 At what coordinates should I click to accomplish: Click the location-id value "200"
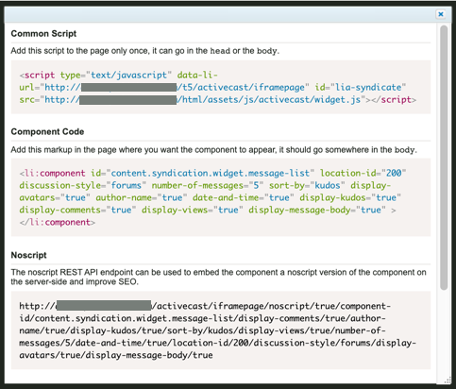pyautogui.click(x=394, y=173)
